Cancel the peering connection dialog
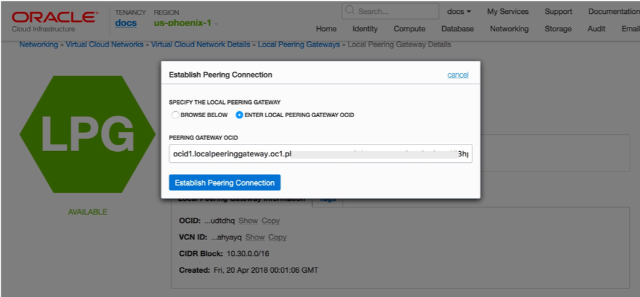The width and height of the screenshot is (640, 297). [458, 75]
